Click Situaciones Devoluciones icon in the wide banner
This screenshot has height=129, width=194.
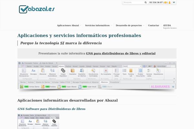click(x=24, y=73)
